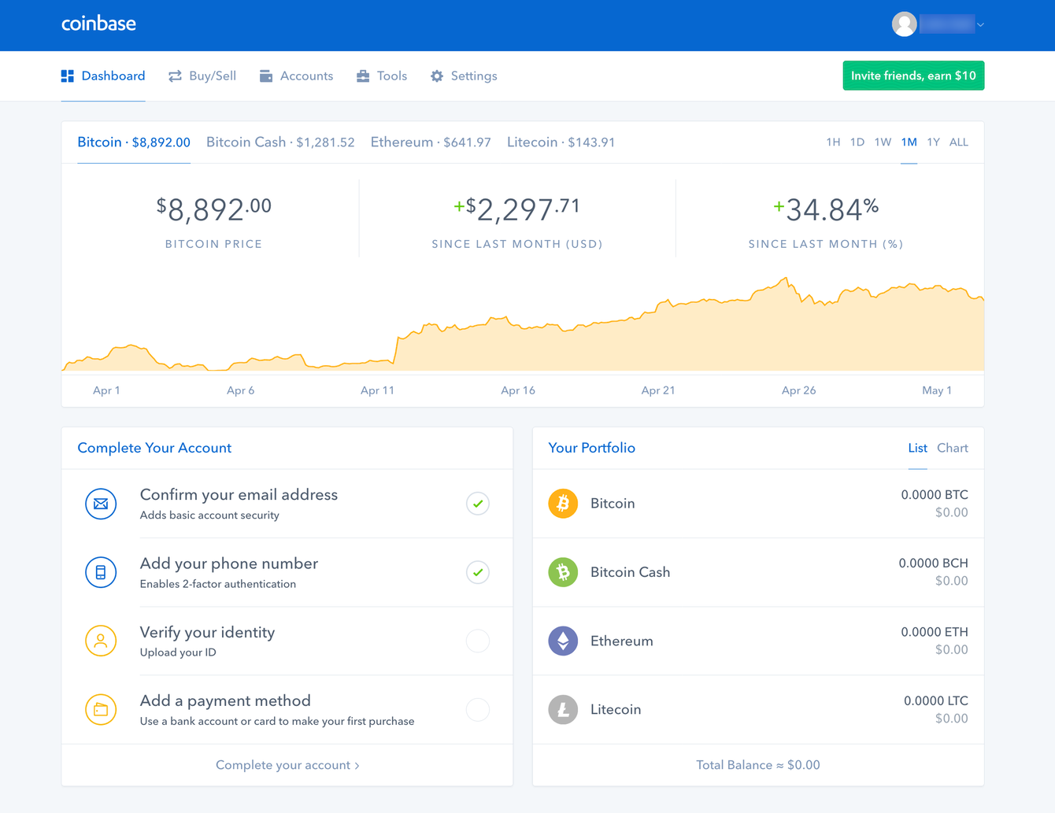
Task: Select the Litecoin price tab
Action: click(x=561, y=142)
